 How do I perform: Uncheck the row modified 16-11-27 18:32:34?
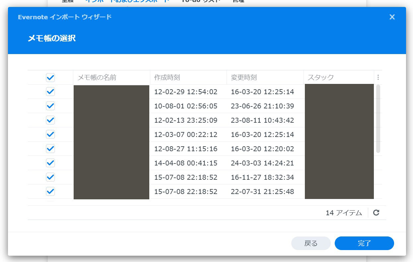coord(50,177)
